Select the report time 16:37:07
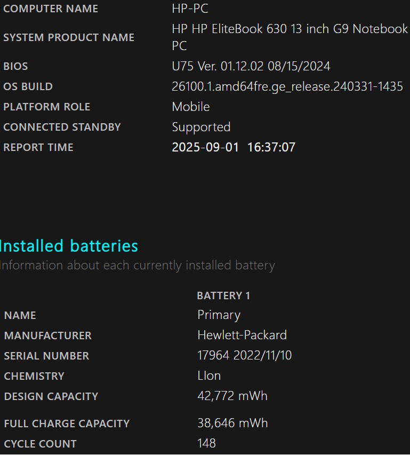 [271, 147]
